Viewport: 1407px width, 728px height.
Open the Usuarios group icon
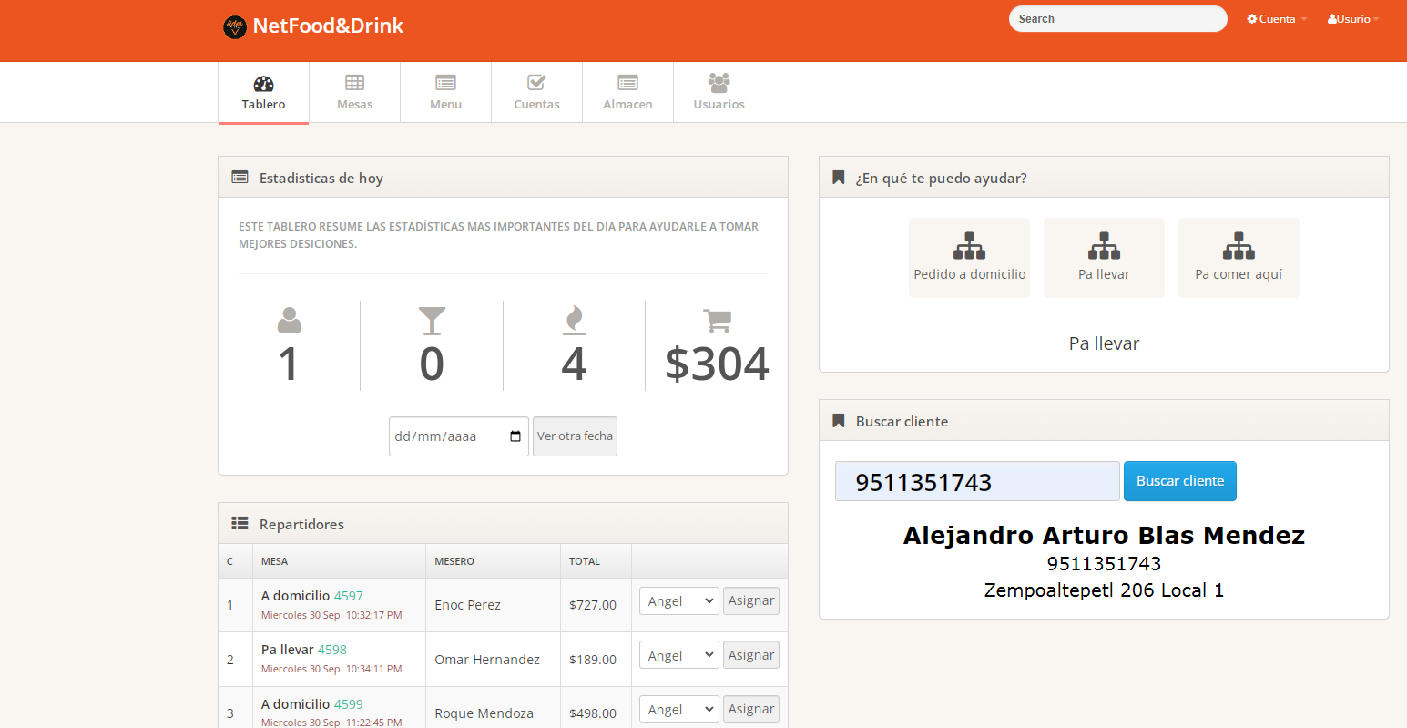click(x=719, y=83)
